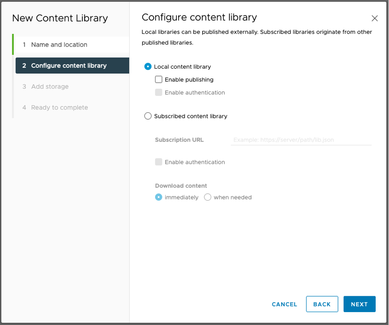The image size is (389, 325).
Task: Close the New Content Library wizard
Action: click(375, 18)
